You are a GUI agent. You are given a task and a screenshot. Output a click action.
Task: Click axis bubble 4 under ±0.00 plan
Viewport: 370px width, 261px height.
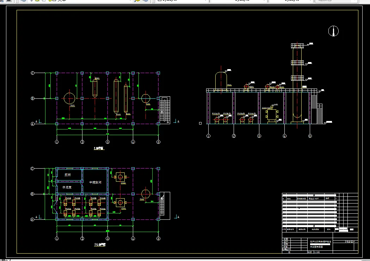coord(133,238)
